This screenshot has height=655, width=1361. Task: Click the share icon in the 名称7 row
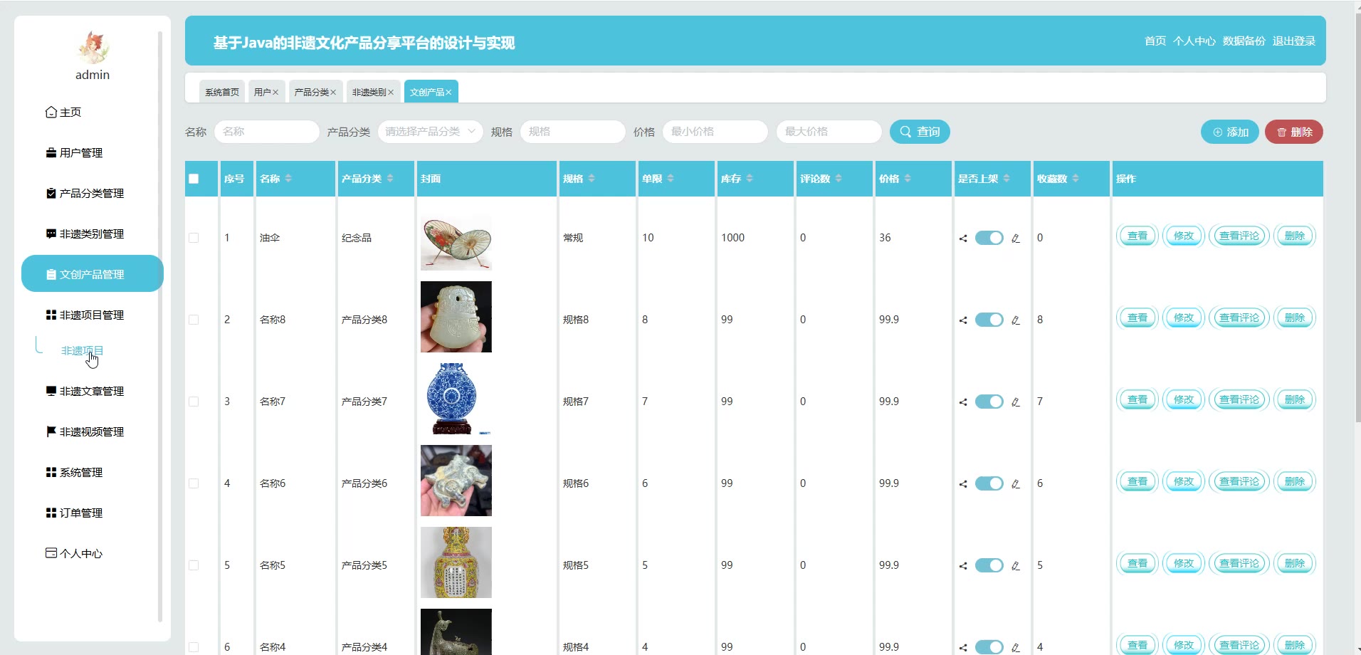click(963, 402)
